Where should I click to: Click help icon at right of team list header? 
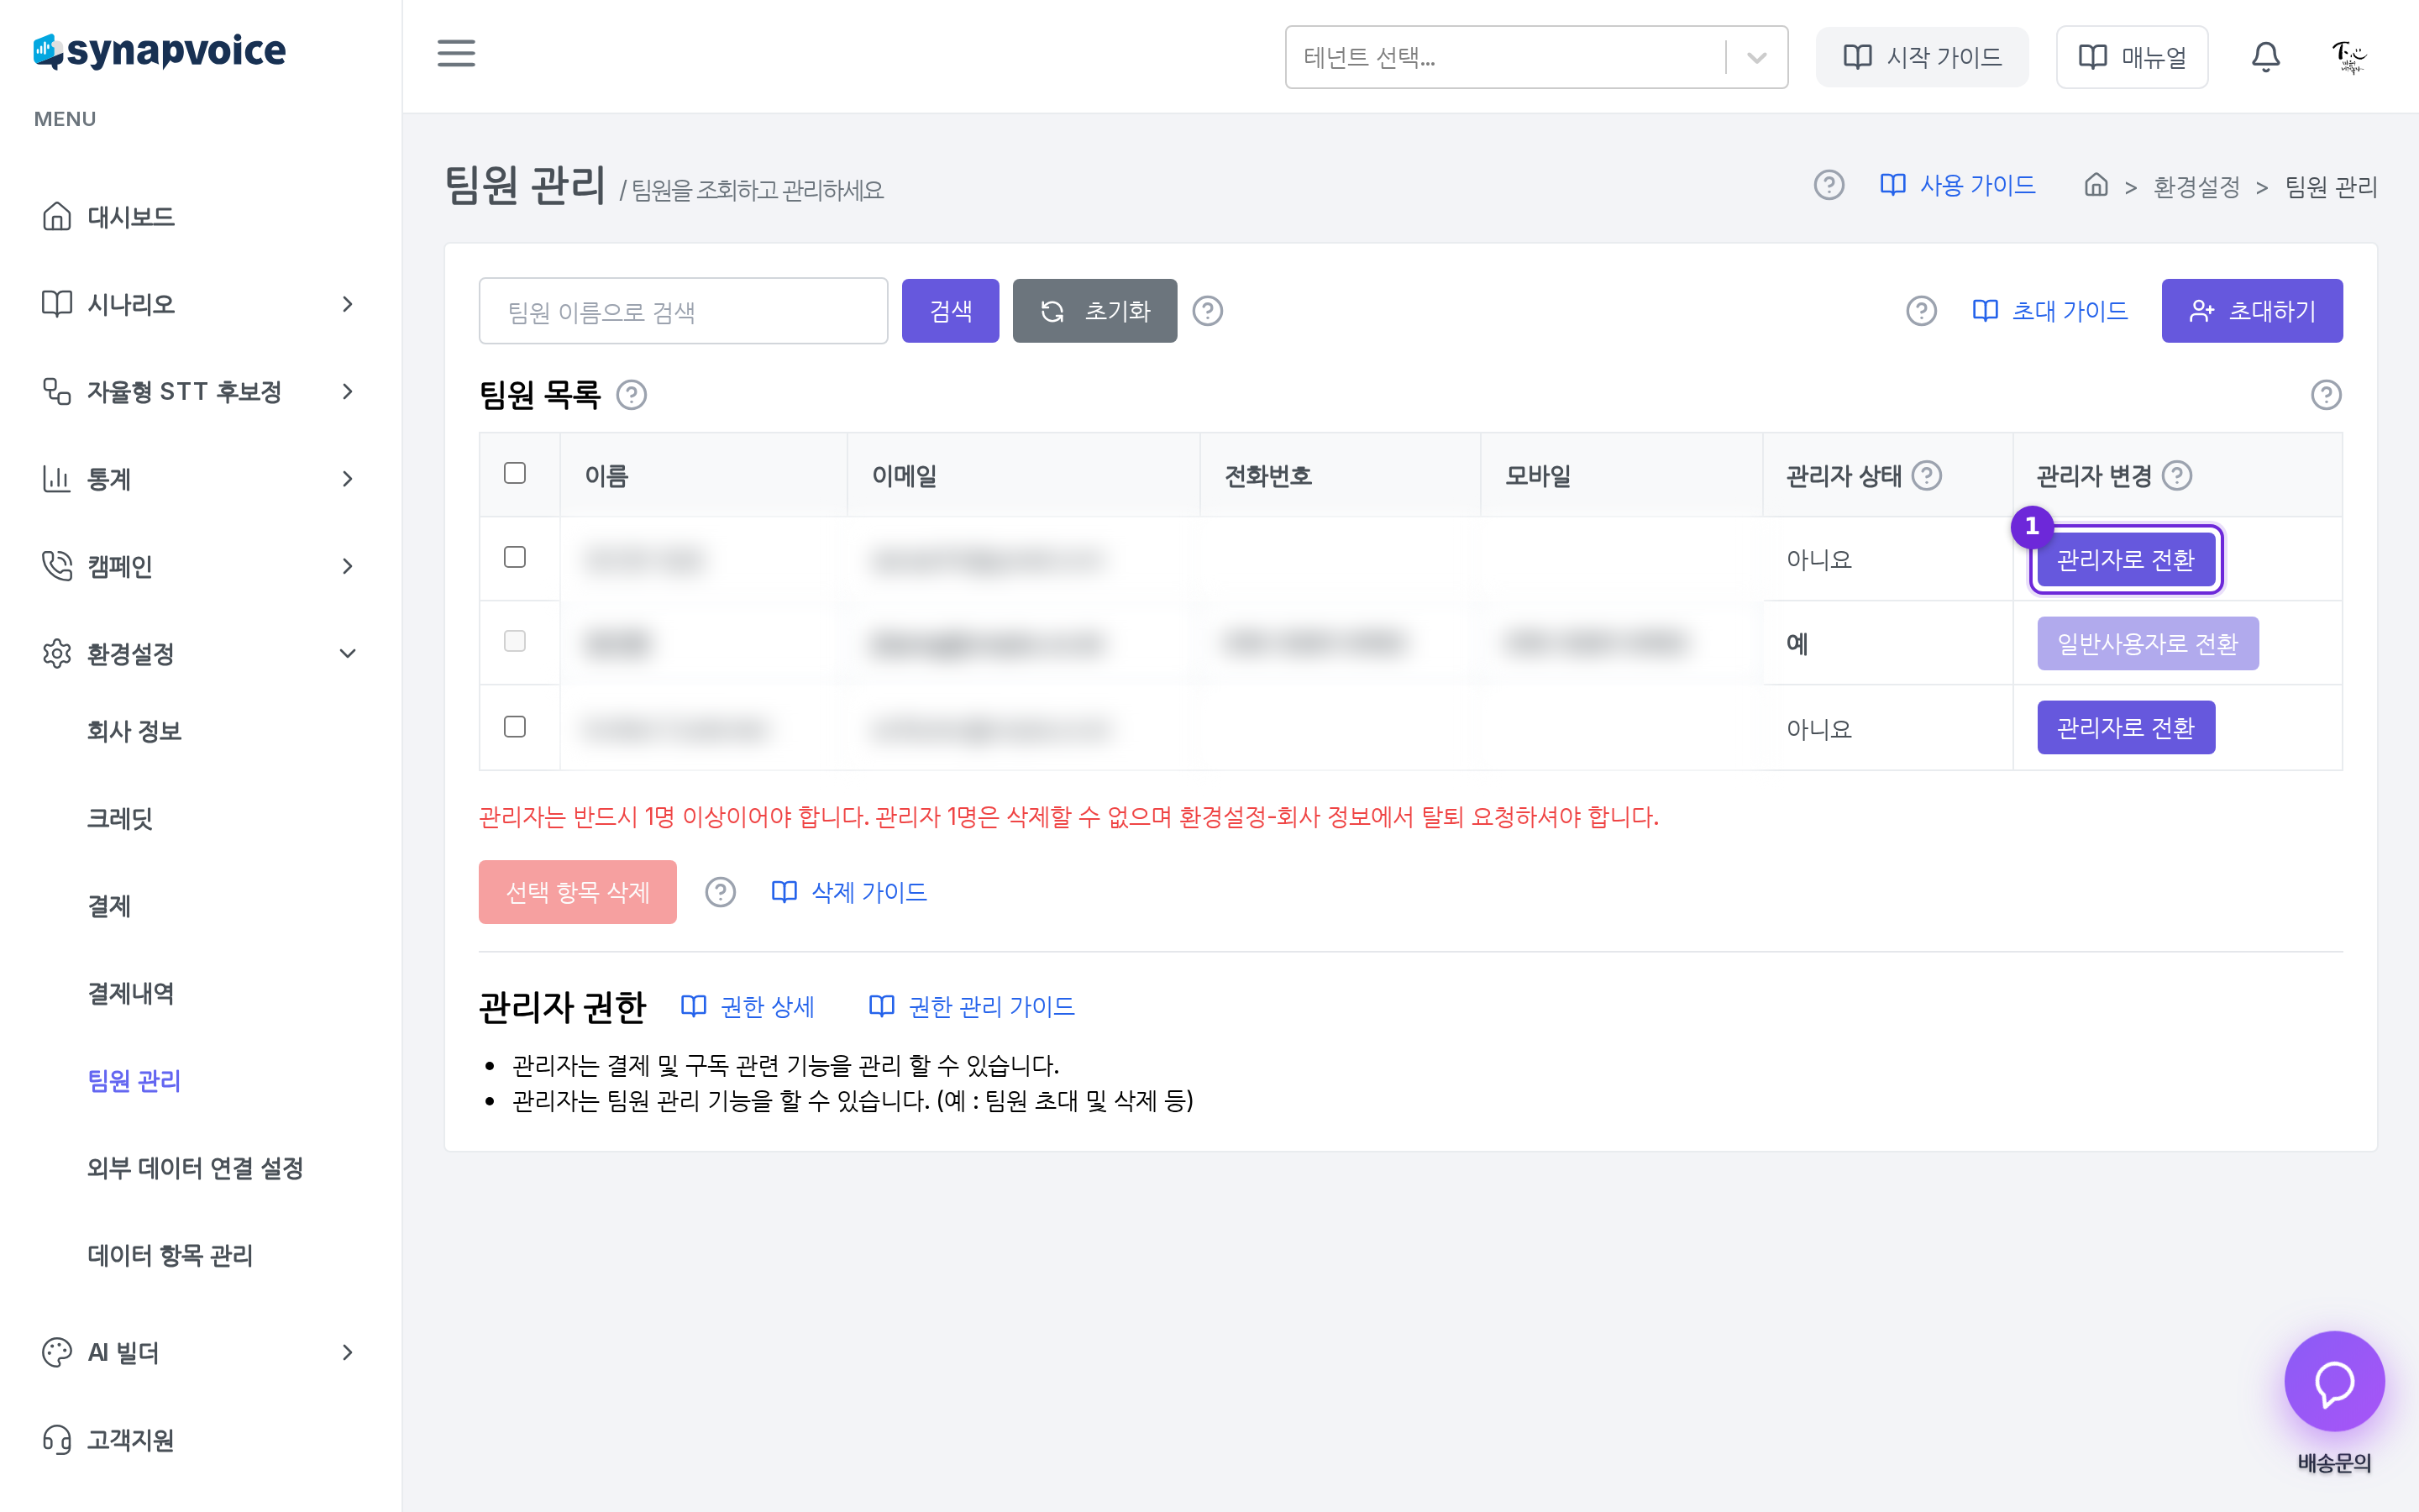2326,395
